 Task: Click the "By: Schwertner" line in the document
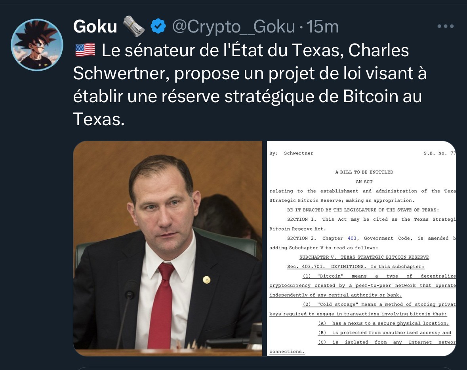[x=291, y=153]
